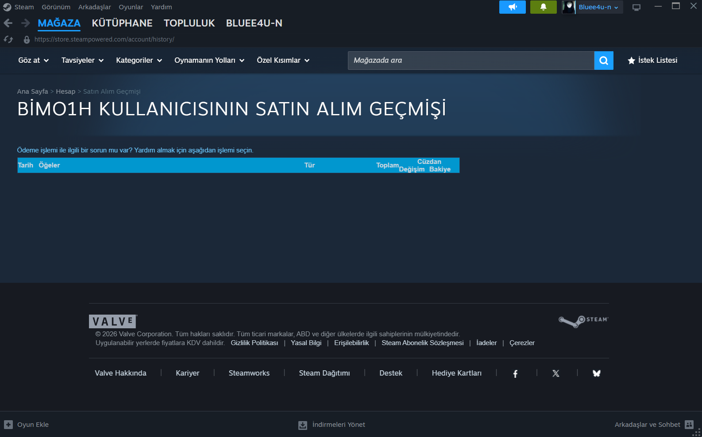Click the Steam logo in the footer

click(x=583, y=321)
